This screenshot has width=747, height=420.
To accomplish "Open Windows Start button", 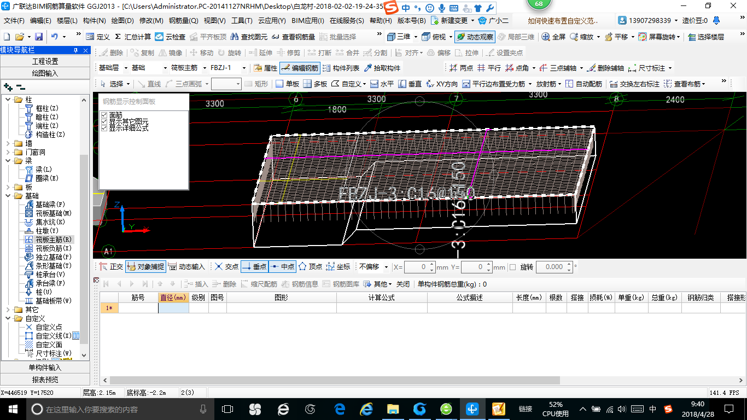I will coord(13,409).
